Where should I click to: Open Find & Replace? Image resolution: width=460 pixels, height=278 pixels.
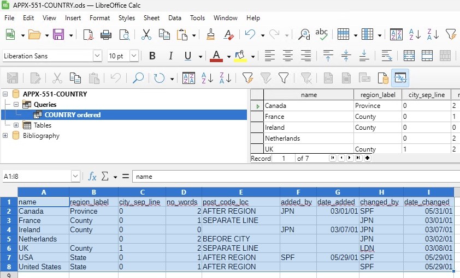pyautogui.click(x=304, y=35)
